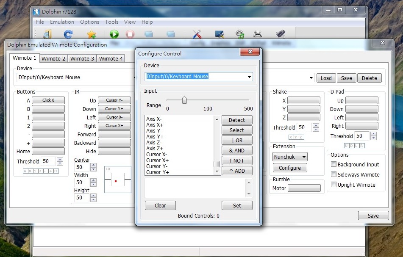Click the Range slider handle
The width and height of the screenshot is (403, 257).
point(184,100)
